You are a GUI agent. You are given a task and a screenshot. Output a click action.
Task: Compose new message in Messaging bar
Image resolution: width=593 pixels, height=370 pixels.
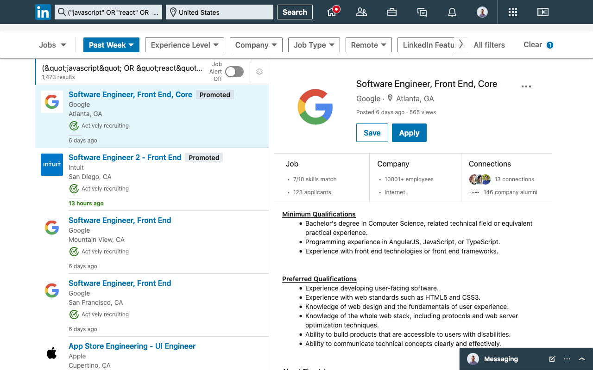552,359
